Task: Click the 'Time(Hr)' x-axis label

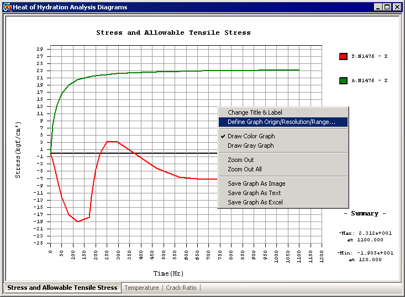Action: click(169, 273)
